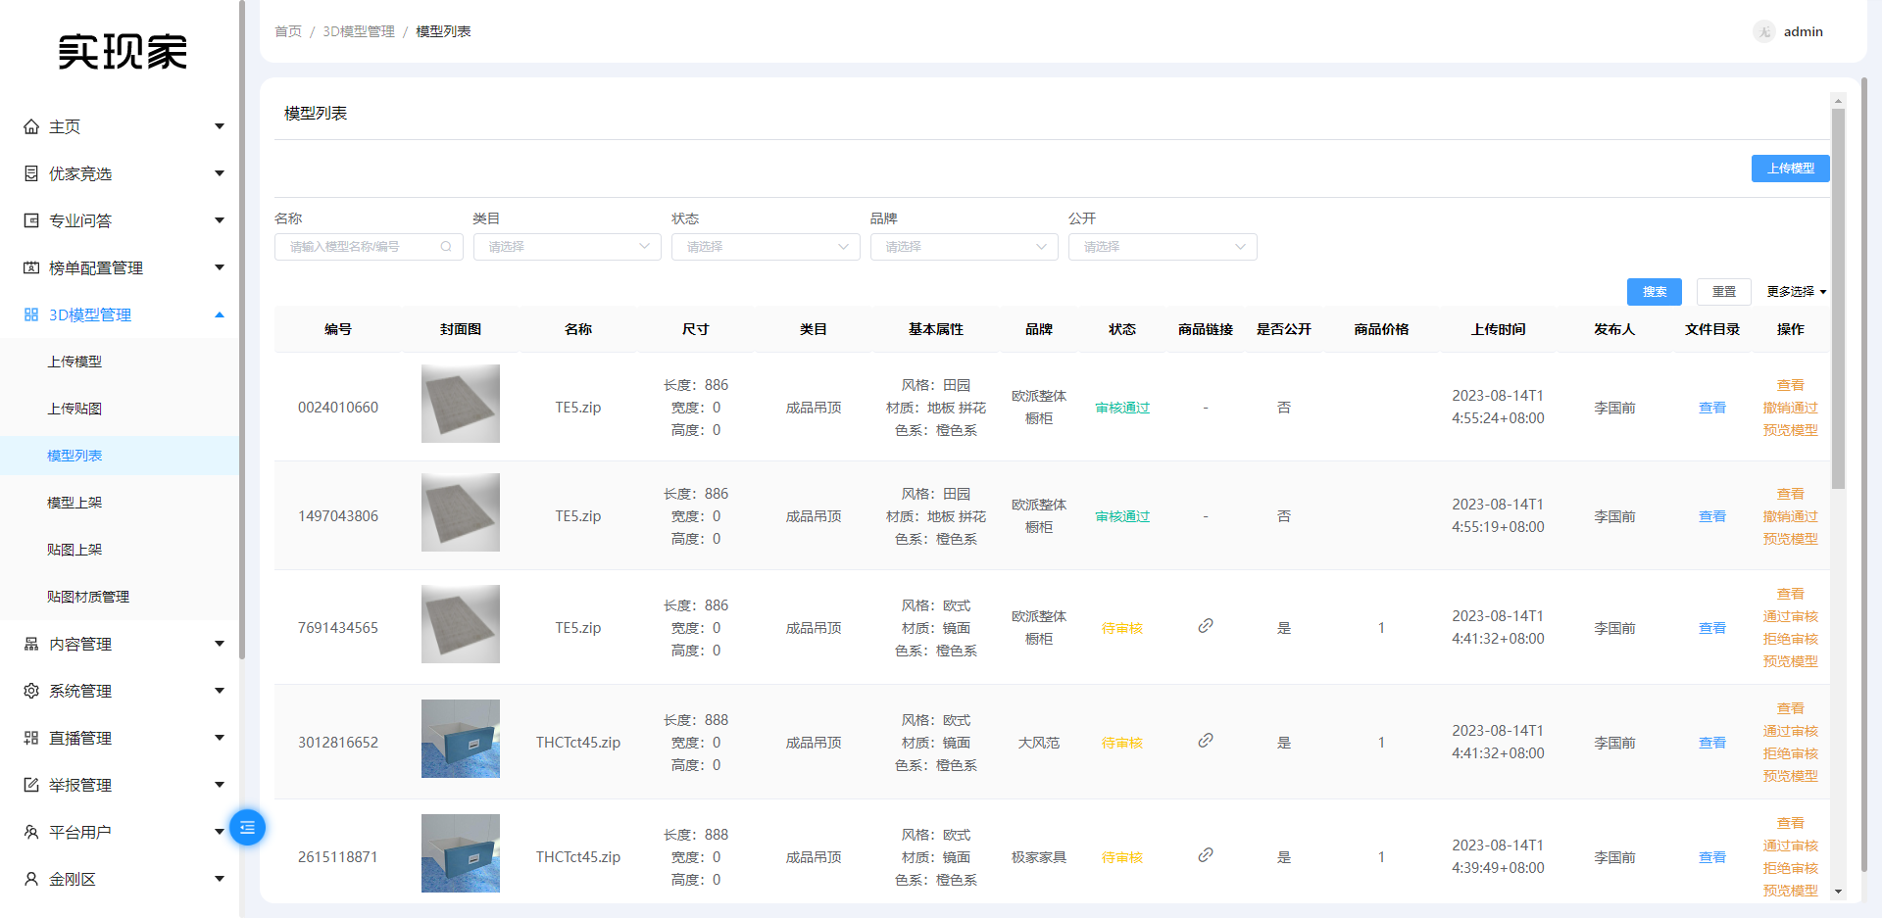Click 撤销通过 for model 0024010660

tap(1790, 408)
